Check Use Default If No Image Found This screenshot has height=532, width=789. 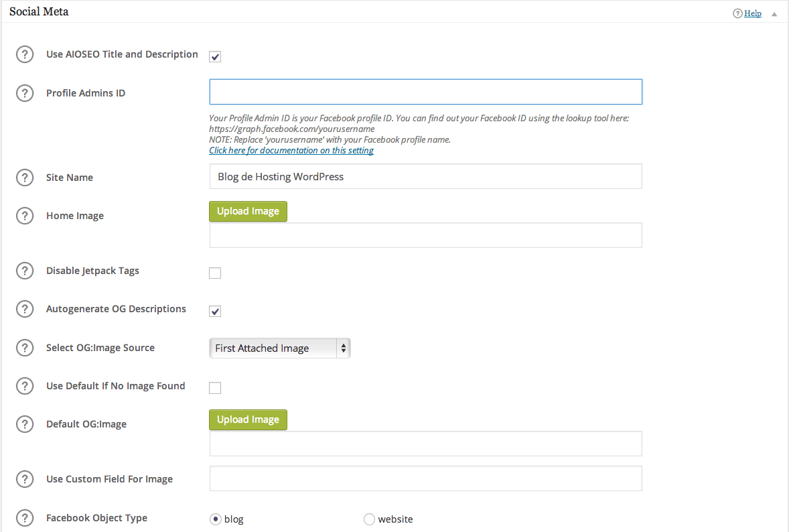215,388
